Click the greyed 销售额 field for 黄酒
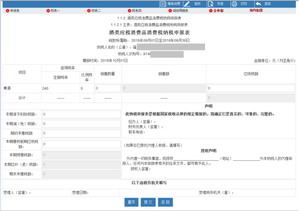 pyautogui.click(x=164, y=89)
